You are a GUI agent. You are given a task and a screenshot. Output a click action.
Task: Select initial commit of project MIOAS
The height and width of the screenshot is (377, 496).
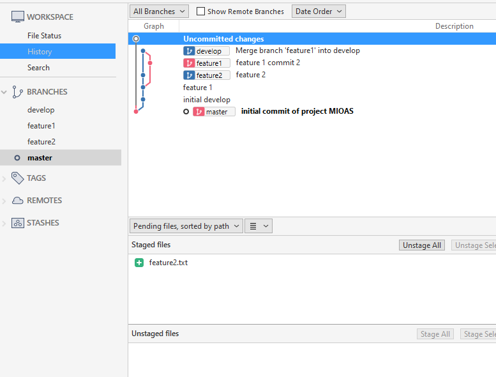(312, 111)
